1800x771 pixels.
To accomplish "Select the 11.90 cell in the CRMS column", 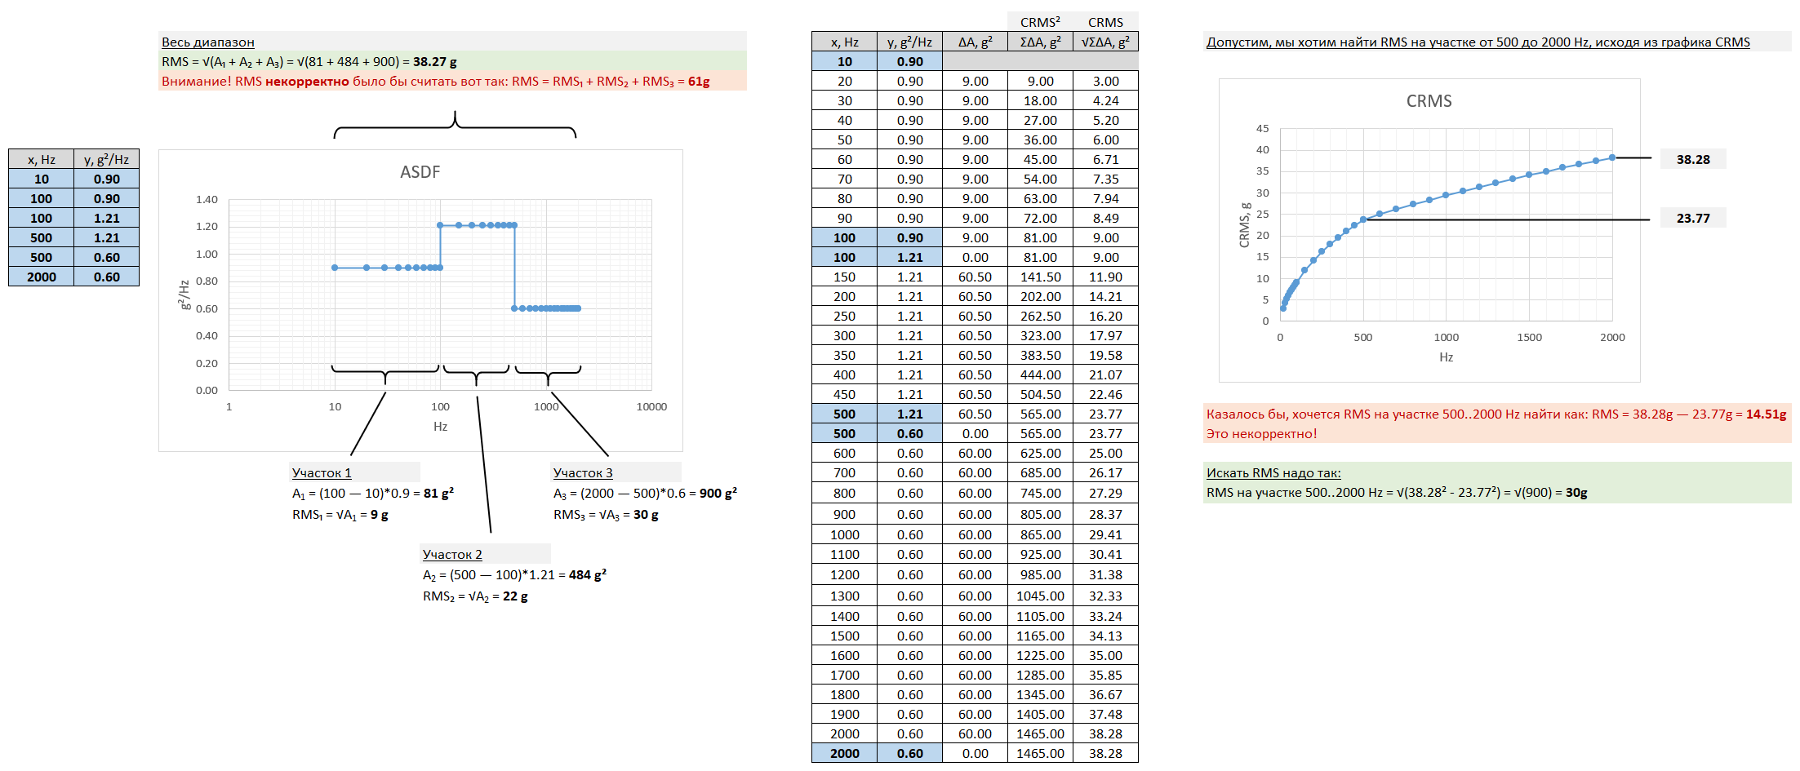I will (1106, 277).
